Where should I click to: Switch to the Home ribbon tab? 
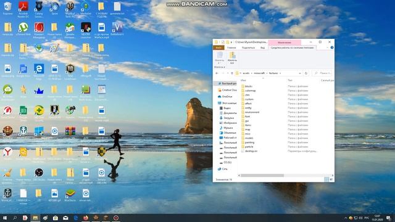[x=231, y=47]
